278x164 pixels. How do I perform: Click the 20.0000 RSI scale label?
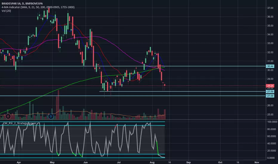click(272, 151)
